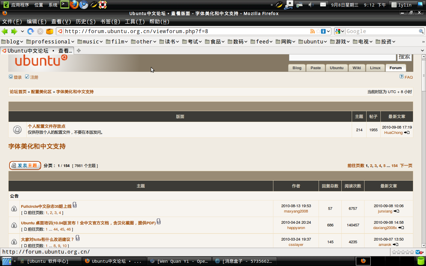This screenshot has width=426, height=266.
Task: Switch to the Blog site tab
Action: coord(297,68)
